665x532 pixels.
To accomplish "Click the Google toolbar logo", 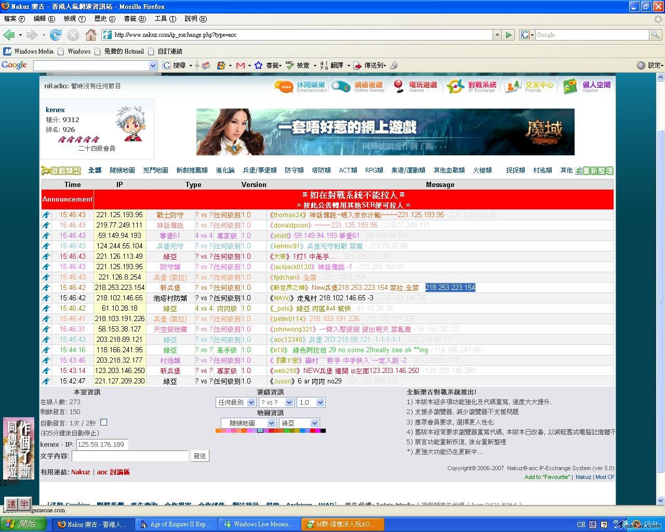I will (14, 65).
